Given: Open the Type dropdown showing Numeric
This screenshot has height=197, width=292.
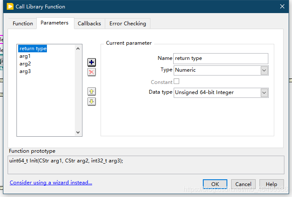Looking at the screenshot, I should tap(221, 70).
